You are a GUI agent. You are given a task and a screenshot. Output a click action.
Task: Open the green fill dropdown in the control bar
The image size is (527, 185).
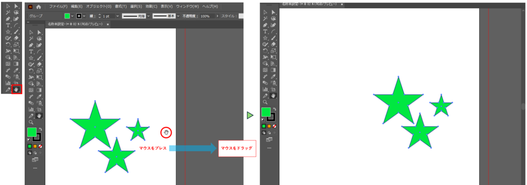point(72,16)
